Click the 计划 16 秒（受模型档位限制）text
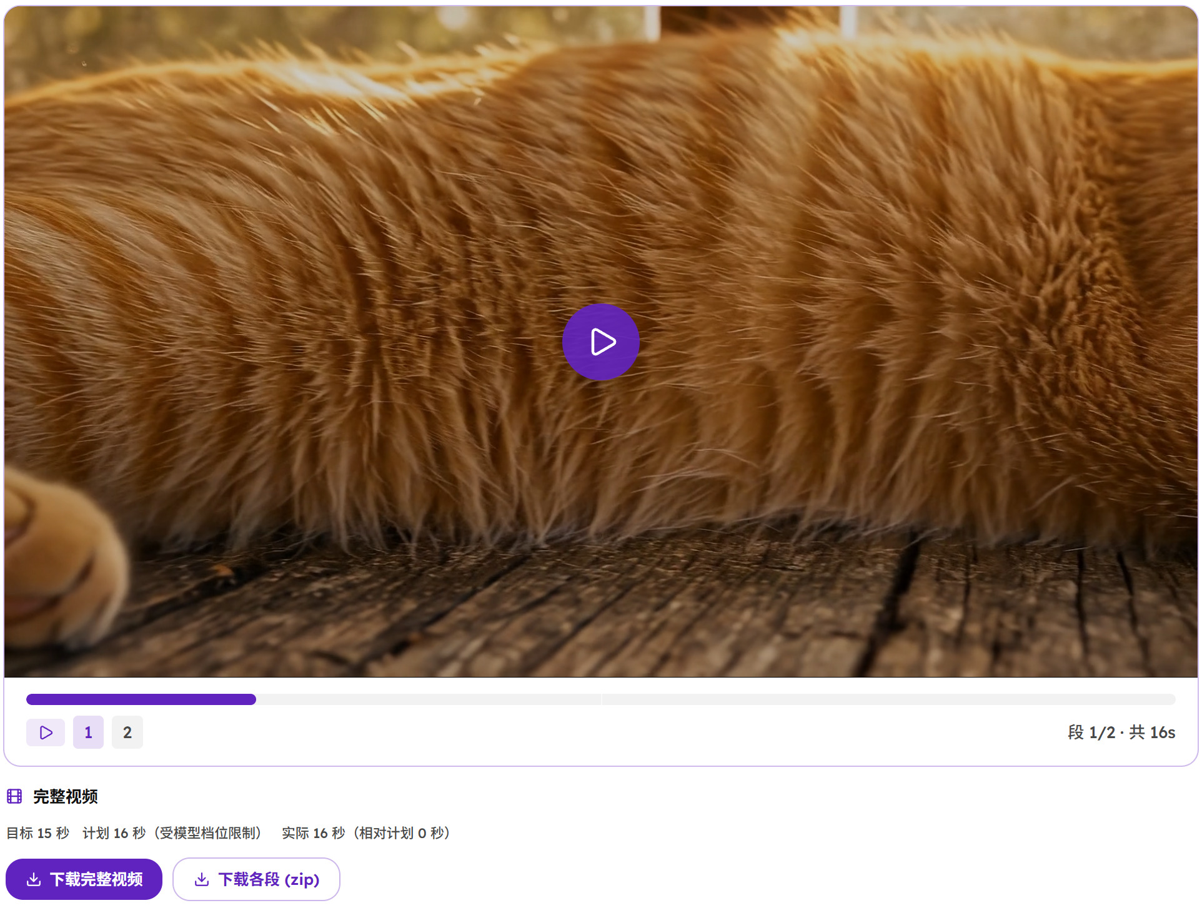 [176, 833]
